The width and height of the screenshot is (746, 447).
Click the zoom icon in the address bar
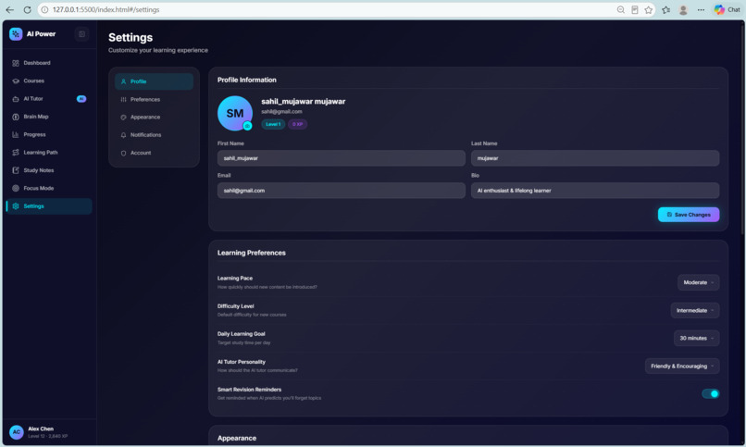pyautogui.click(x=621, y=9)
